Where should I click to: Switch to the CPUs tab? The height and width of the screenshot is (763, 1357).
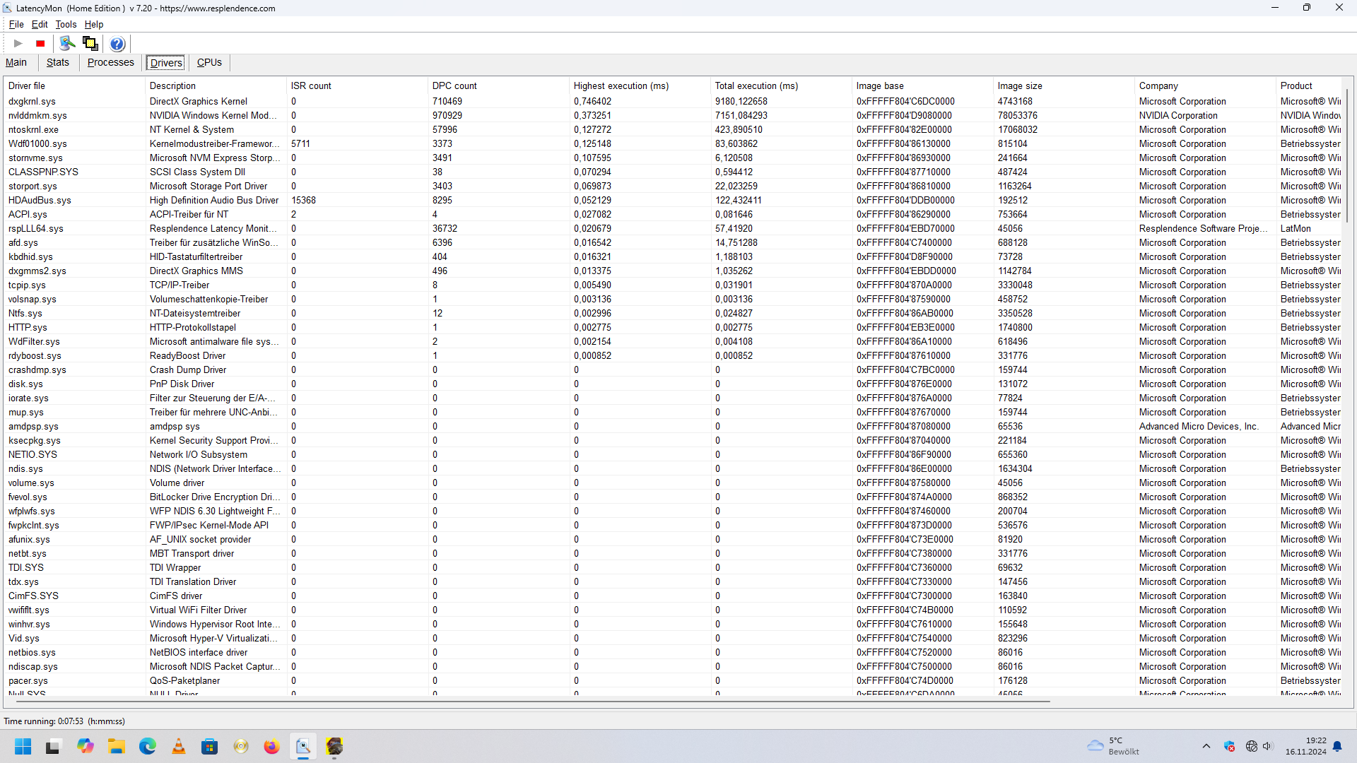209,63
